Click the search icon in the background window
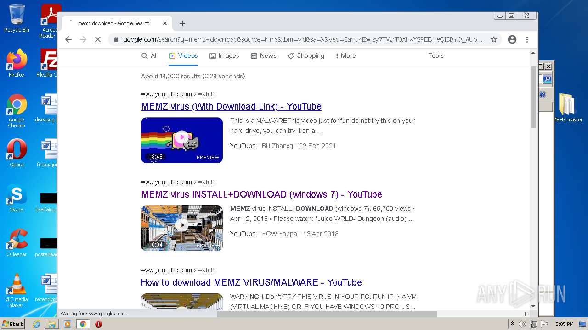Image resolution: width=588 pixels, height=330 pixels. [x=547, y=80]
